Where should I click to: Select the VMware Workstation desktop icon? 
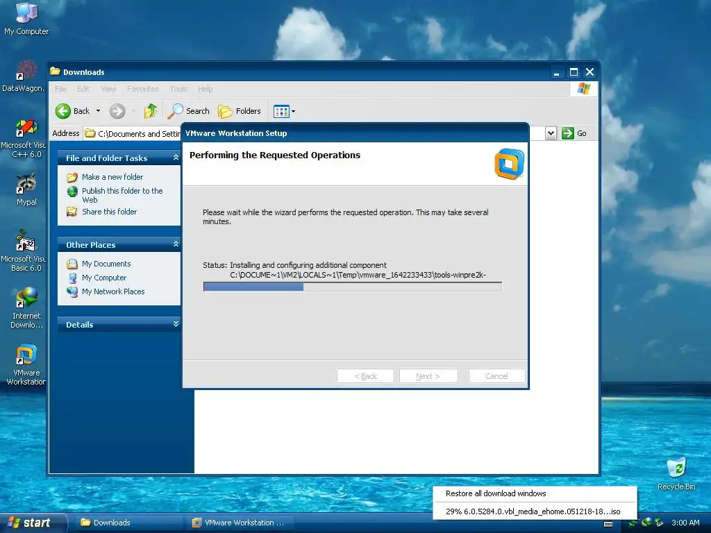coord(26,365)
